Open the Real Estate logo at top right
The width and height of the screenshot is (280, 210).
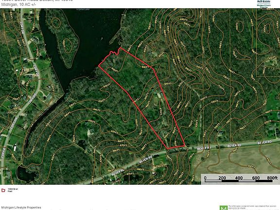tap(264, 4)
